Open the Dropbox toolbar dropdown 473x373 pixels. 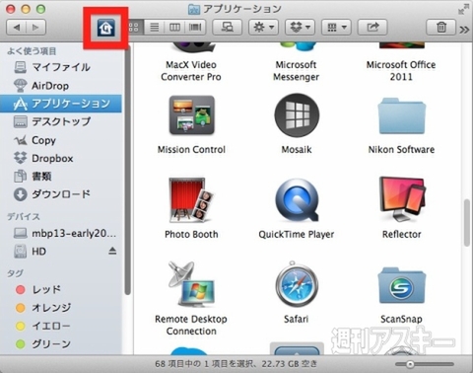300,28
